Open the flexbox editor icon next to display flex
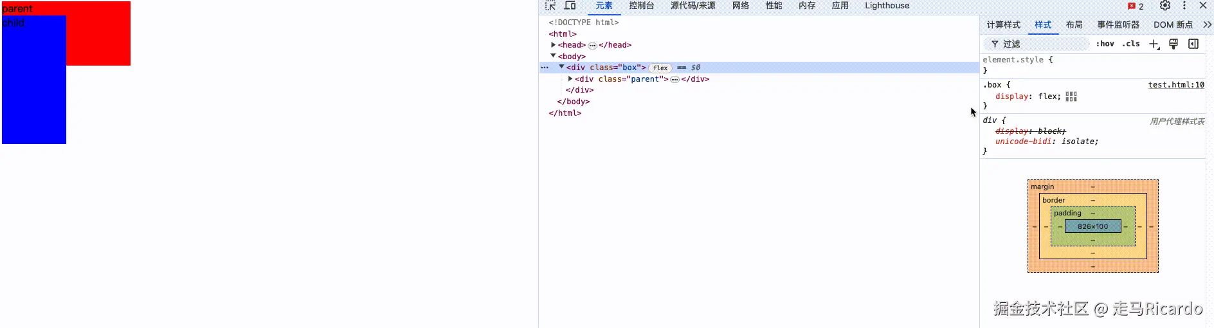This screenshot has width=1214, height=328. [x=1071, y=96]
